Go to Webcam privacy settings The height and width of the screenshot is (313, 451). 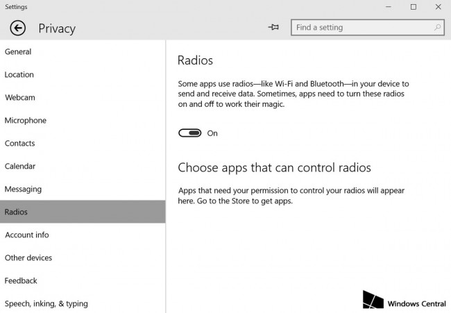coord(20,98)
